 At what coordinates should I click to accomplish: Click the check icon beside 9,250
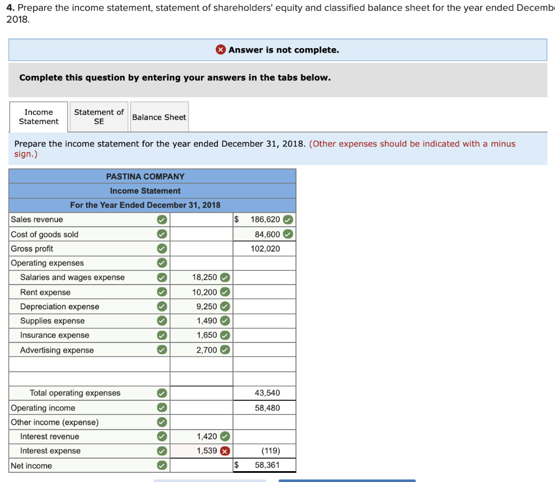(x=225, y=306)
